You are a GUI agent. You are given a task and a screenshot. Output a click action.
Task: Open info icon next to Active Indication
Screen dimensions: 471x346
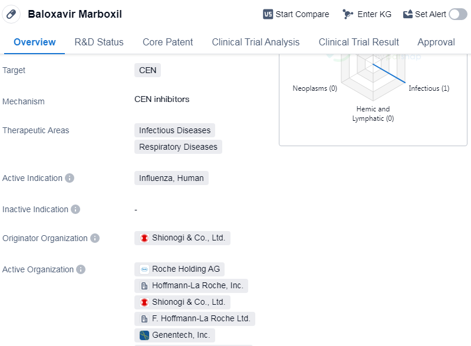[x=70, y=178]
